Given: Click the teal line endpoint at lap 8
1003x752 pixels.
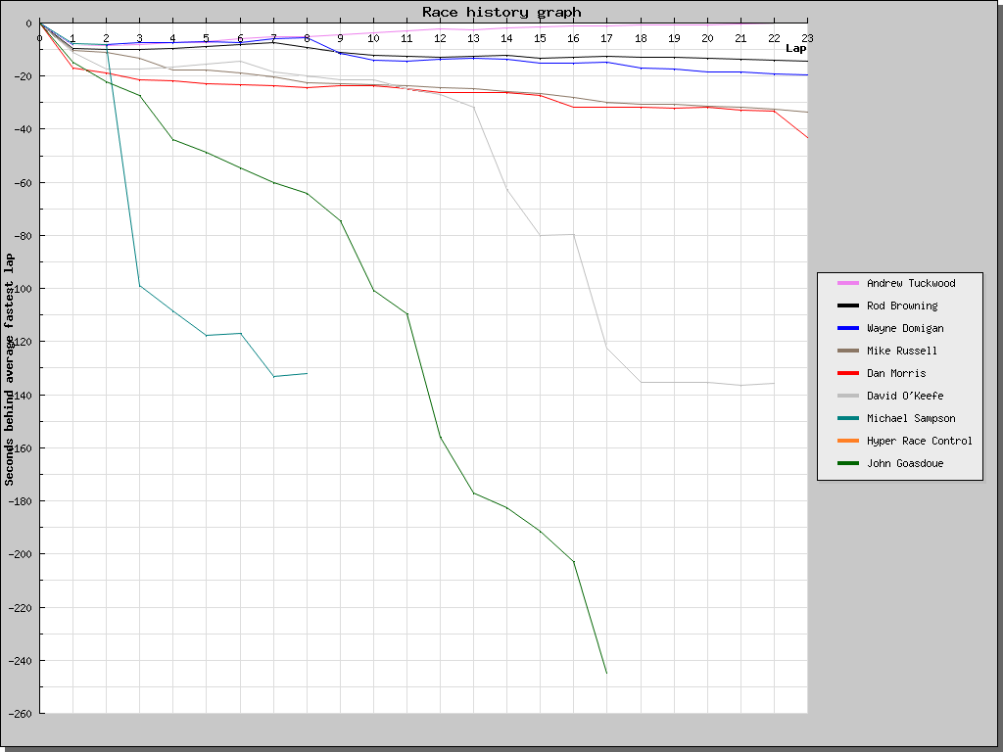Looking at the screenshot, I should [307, 373].
